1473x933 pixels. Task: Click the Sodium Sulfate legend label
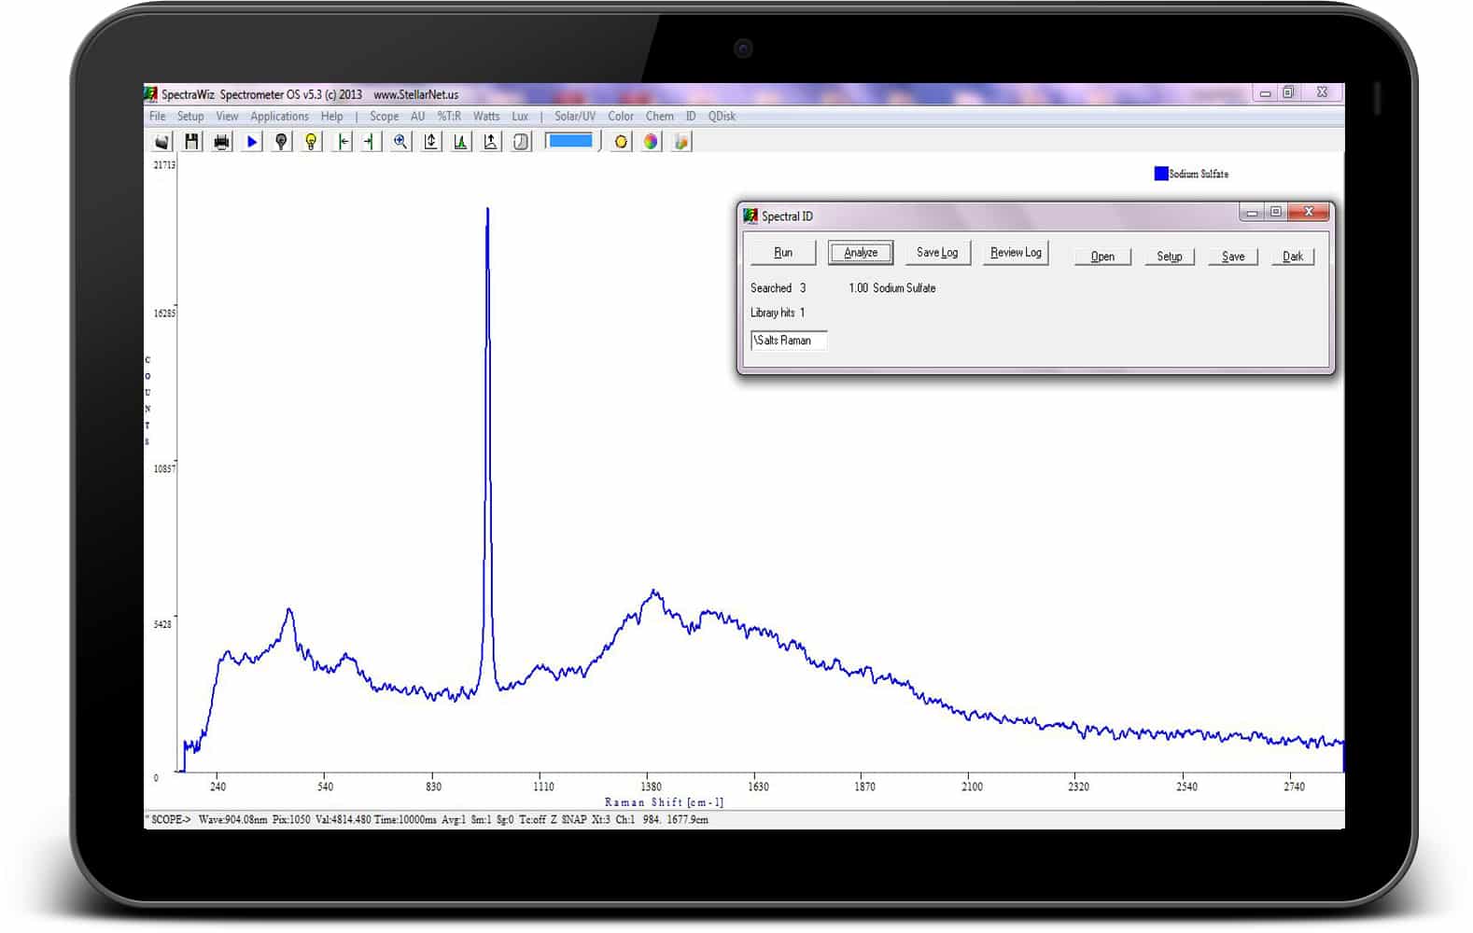tap(1199, 174)
